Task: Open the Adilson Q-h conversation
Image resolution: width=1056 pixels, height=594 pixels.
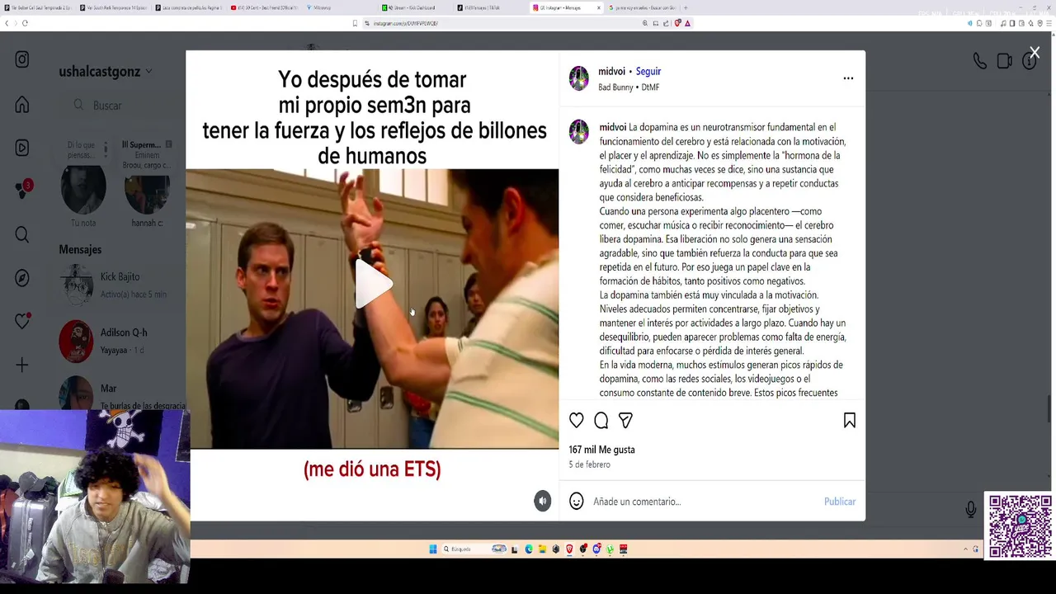Action: [x=122, y=340]
